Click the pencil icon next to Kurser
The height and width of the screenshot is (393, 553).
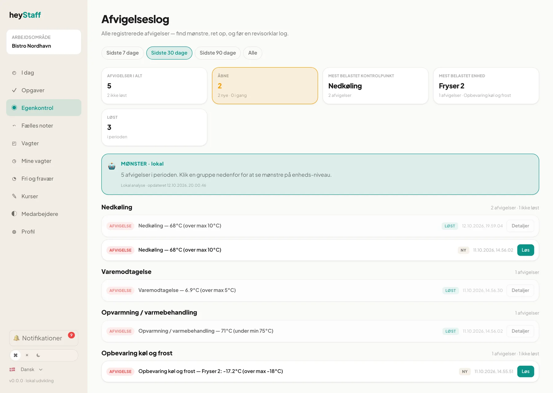[14, 196]
